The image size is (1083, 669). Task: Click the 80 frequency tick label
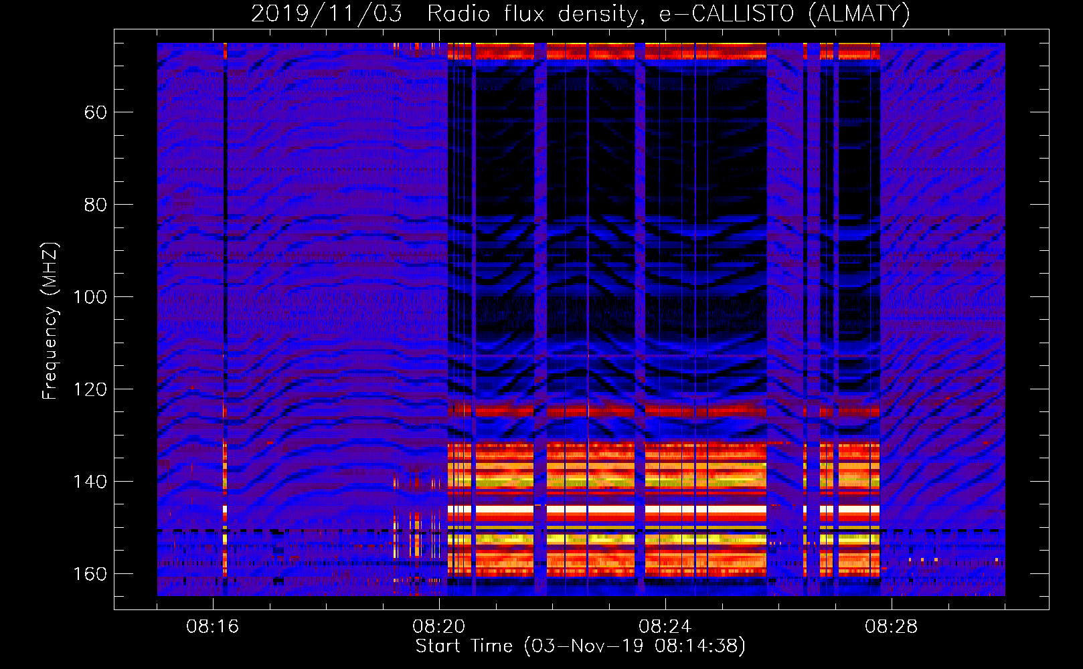point(96,205)
